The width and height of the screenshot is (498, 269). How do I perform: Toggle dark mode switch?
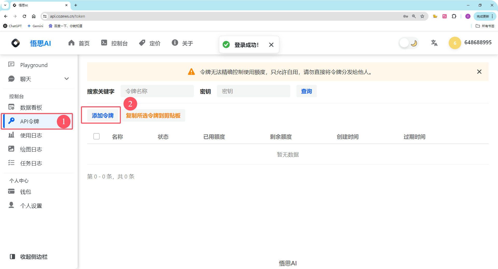(409, 43)
